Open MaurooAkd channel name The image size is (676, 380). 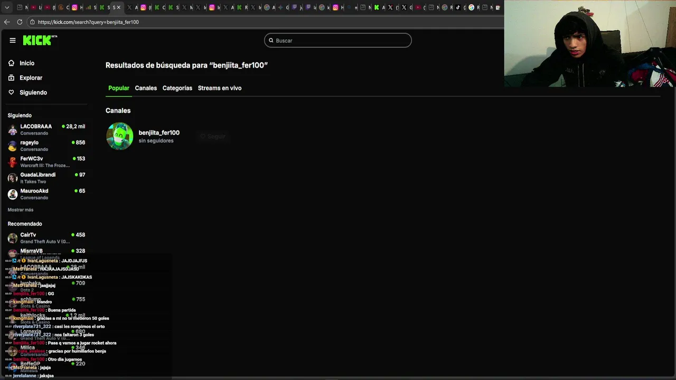[34, 191]
